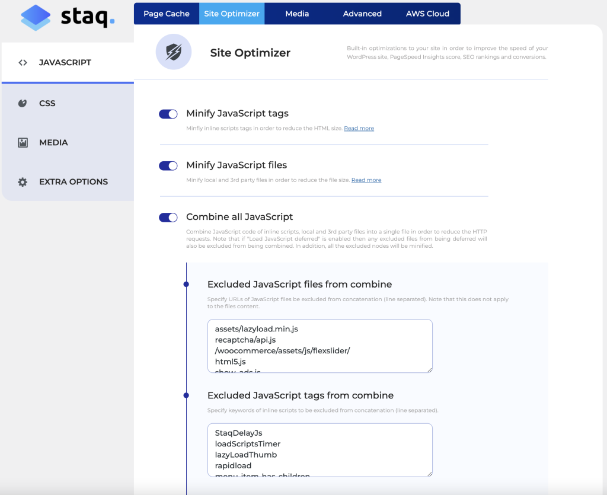The width and height of the screenshot is (607, 495).
Task: Switch to the Media top tab
Action: [x=297, y=14]
